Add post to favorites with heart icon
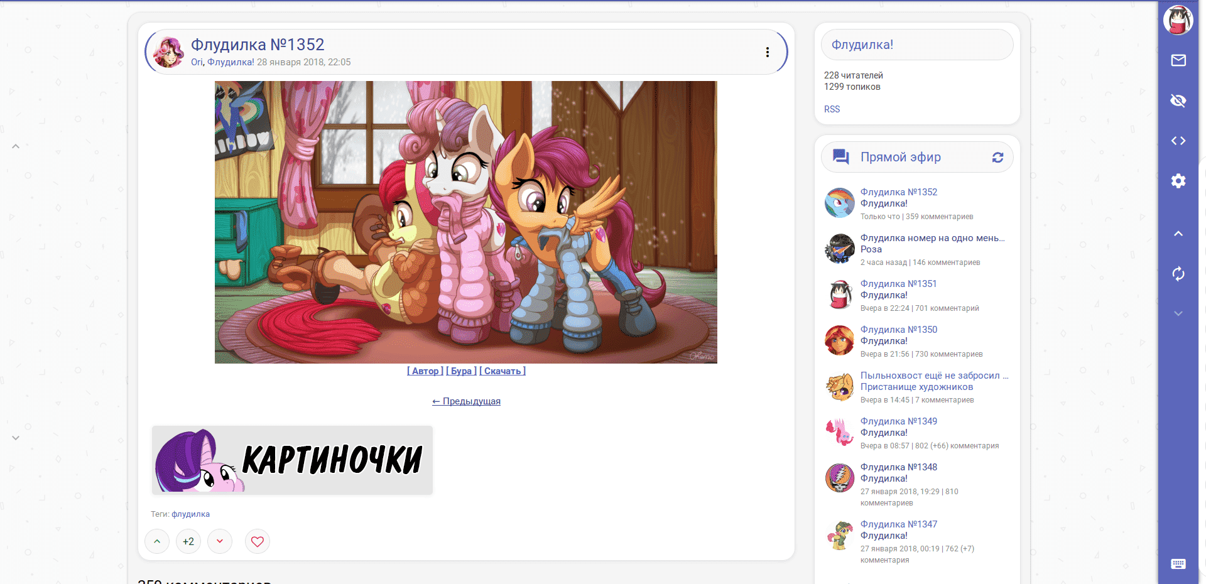The height and width of the screenshot is (584, 1206). (x=258, y=541)
